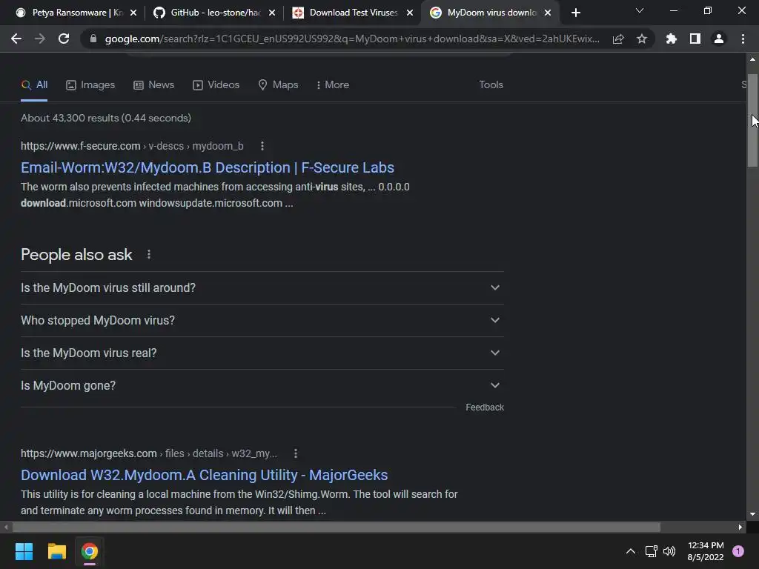Open the Windows Start menu
759x569 pixels.
point(24,551)
